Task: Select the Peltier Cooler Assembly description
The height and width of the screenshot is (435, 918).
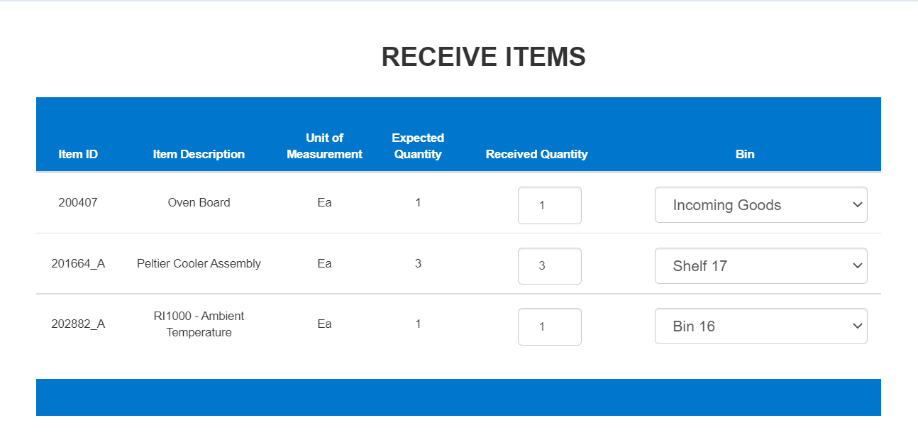Action: coord(199,263)
